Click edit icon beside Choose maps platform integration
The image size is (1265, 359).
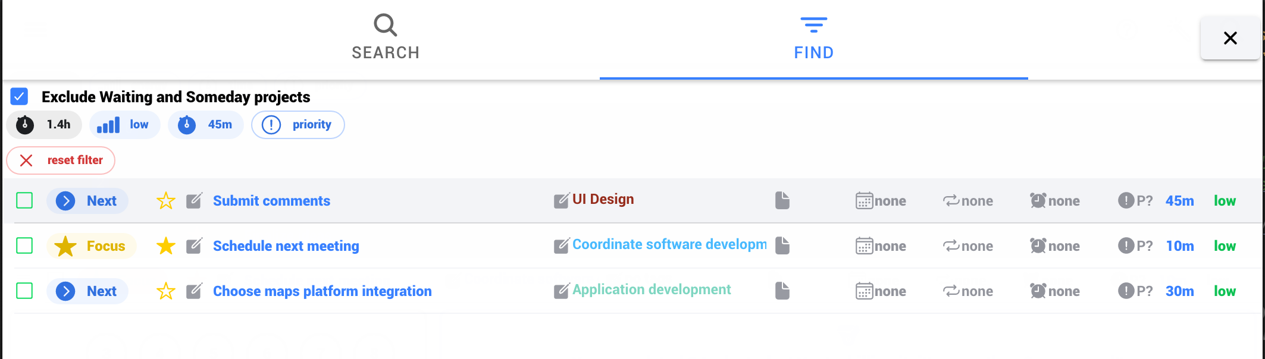194,291
